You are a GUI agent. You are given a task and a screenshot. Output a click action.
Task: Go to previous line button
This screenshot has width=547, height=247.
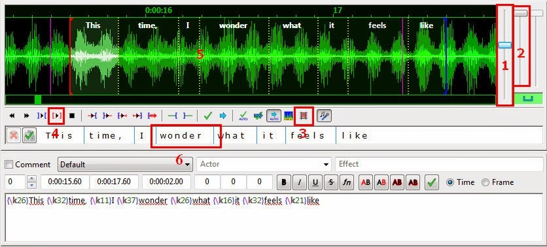point(12,116)
